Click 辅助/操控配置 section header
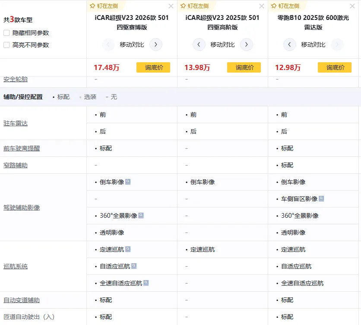The height and width of the screenshot is (325, 361). [x=23, y=97]
